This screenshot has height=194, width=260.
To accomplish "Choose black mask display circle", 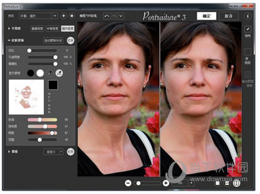I will pos(31,73).
